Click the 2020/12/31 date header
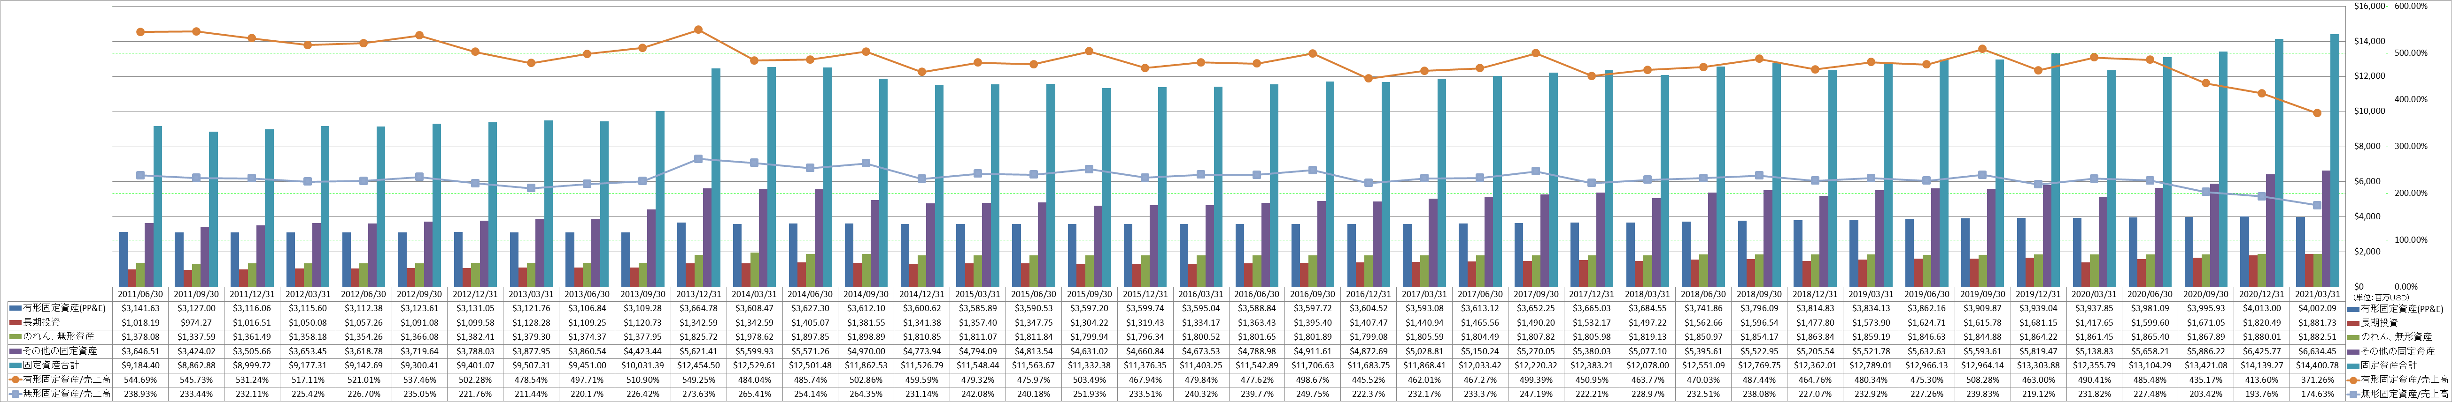The image size is (2452, 402). (2261, 295)
